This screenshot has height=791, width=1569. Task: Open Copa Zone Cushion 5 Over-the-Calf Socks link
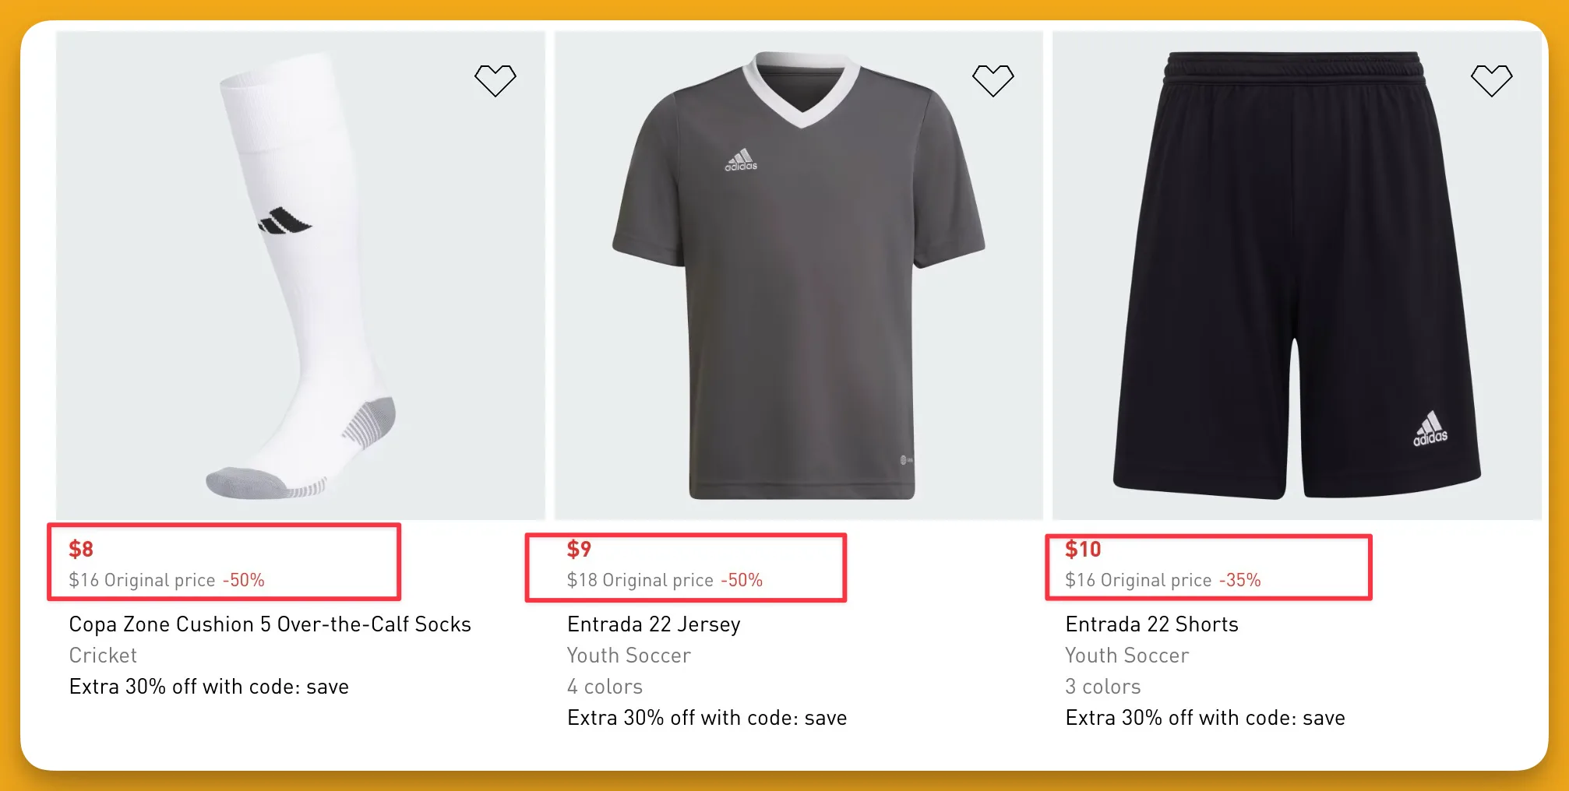pos(270,624)
